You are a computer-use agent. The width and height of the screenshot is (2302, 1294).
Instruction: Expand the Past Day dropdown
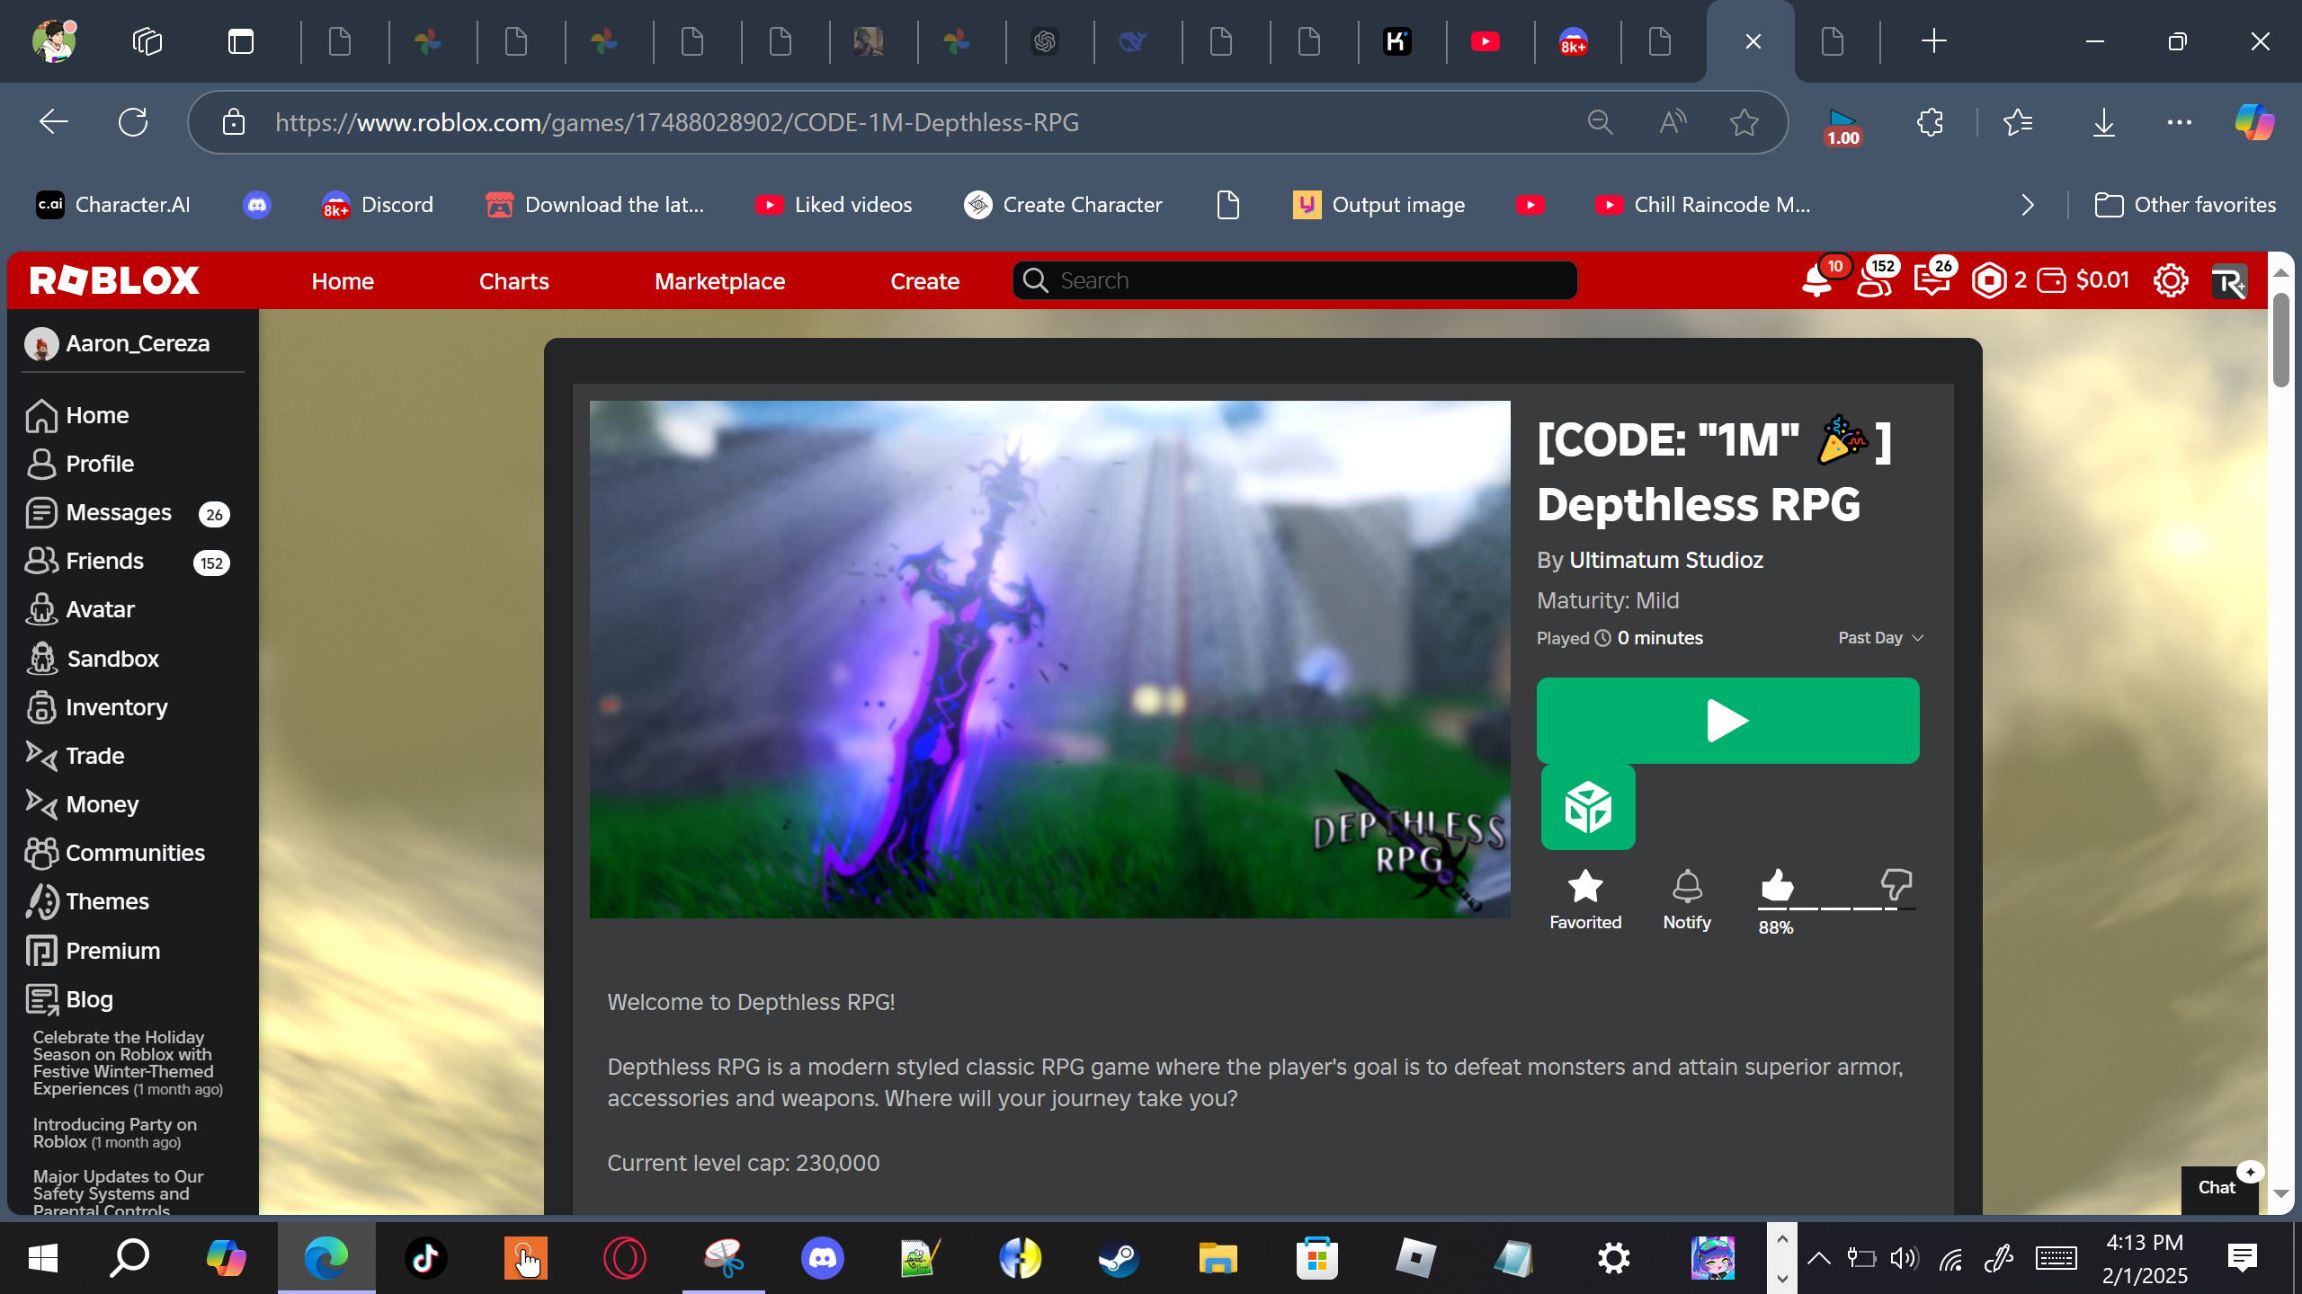(1880, 638)
